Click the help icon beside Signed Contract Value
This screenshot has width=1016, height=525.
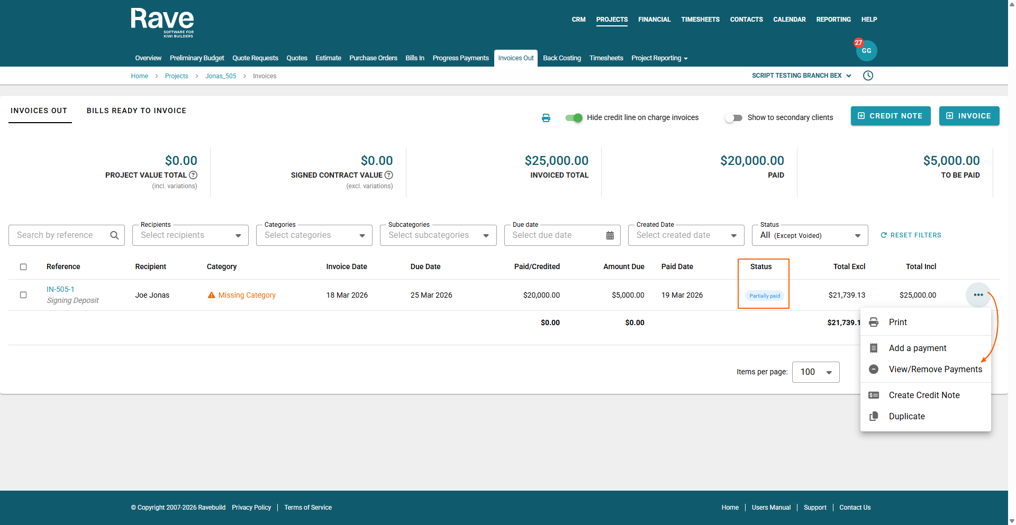pyautogui.click(x=389, y=175)
